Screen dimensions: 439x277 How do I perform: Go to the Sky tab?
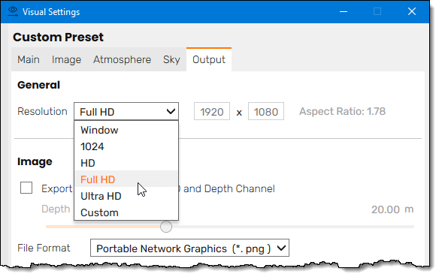point(171,59)
